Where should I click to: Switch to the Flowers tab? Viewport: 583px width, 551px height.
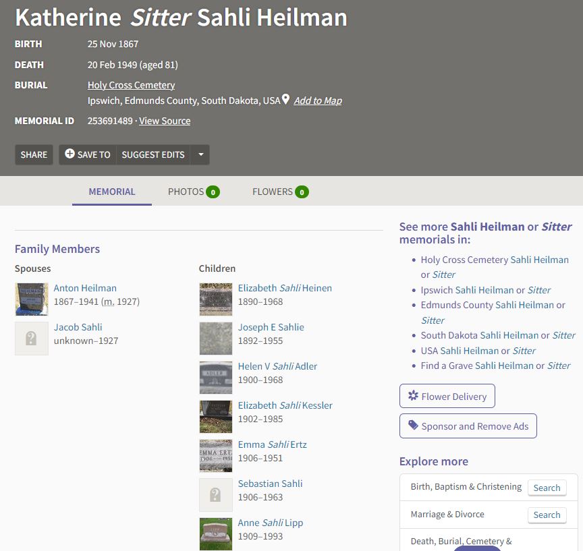pyautogui.click(x=280, y=192)
